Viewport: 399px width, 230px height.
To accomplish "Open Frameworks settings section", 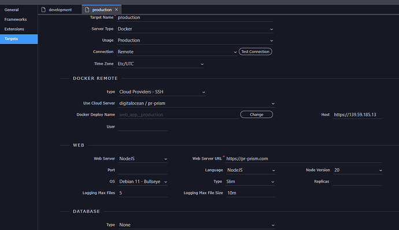I will [19, 19].
